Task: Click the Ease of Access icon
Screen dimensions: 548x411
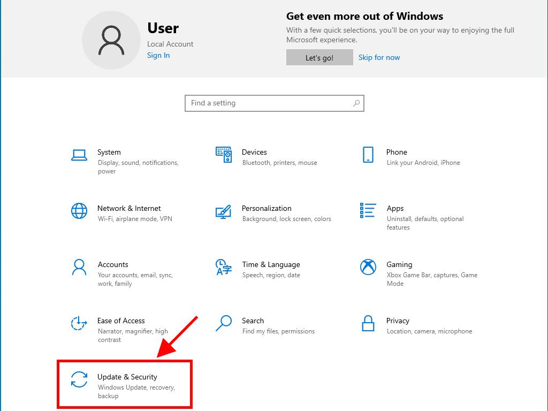Action: [x=79, y=323]
